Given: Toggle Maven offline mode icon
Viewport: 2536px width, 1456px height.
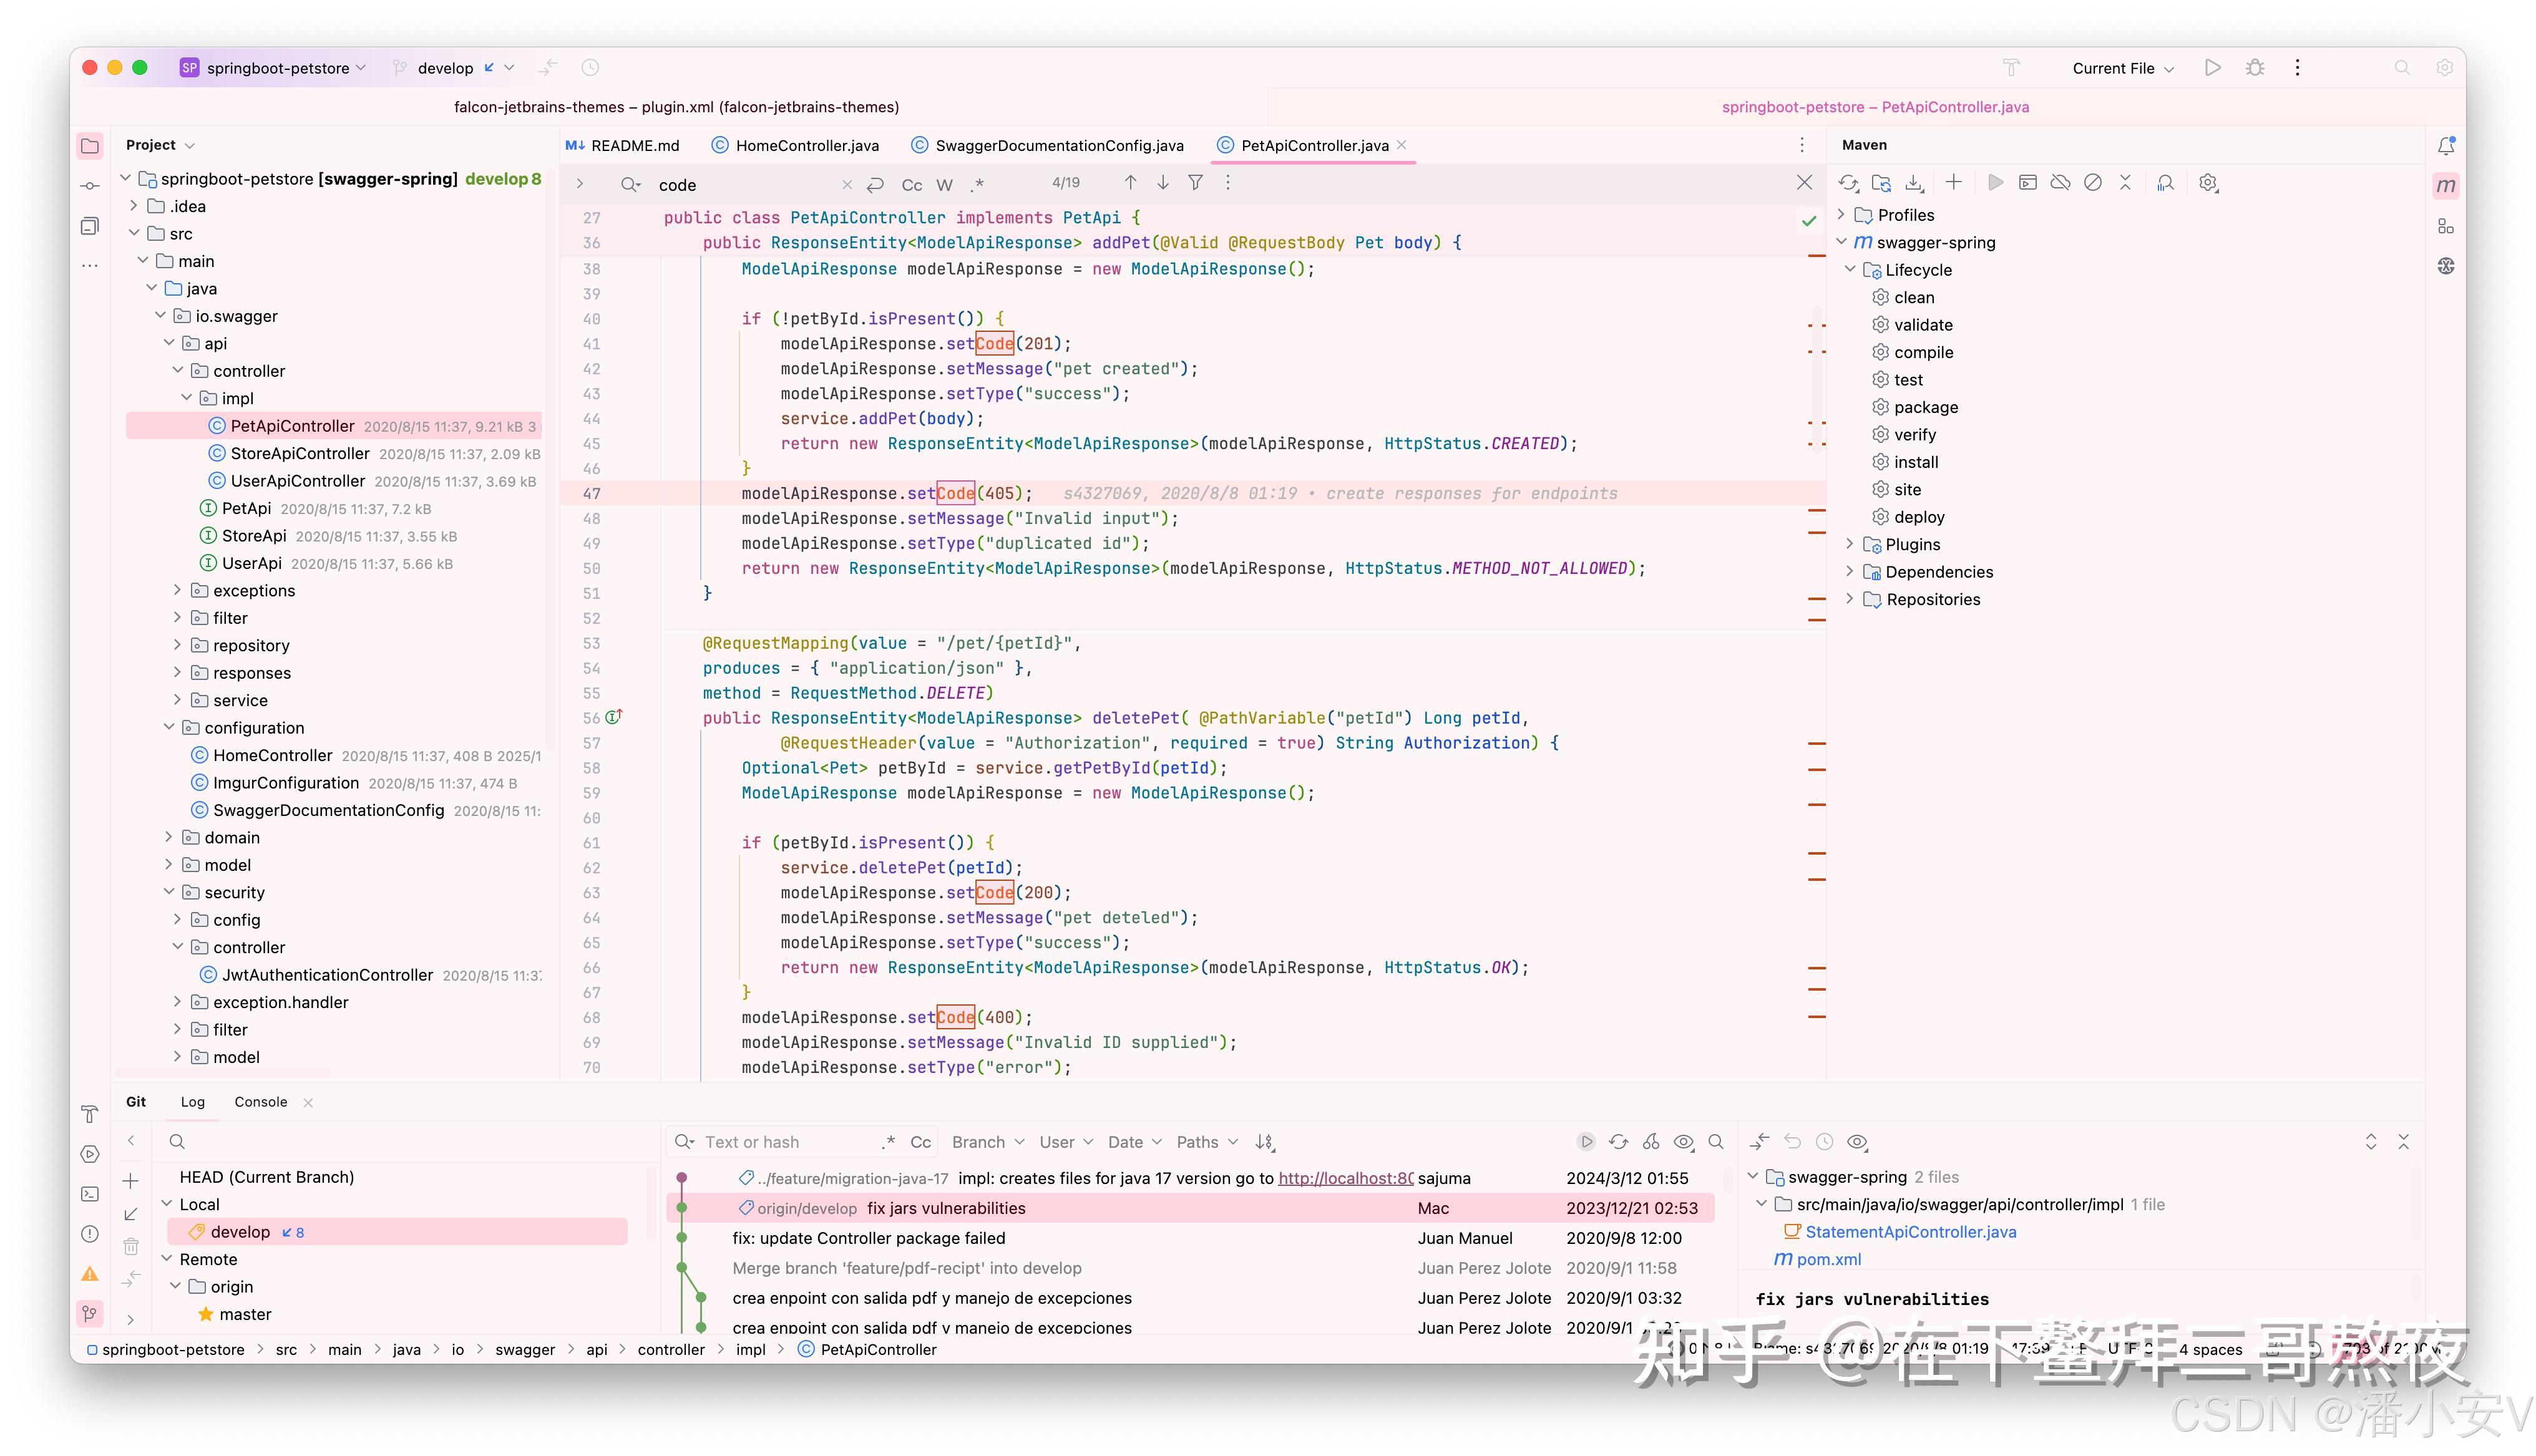Looking at the screenshot, I should click(2060, 183).
